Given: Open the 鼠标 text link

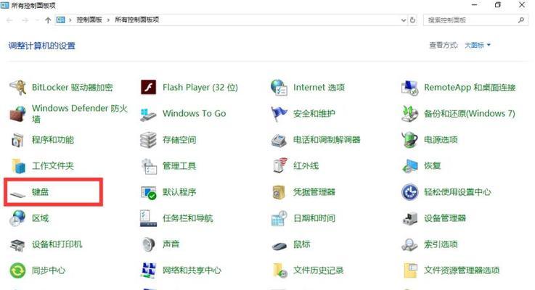Looking at the screenshot, I should pos(302,244).
